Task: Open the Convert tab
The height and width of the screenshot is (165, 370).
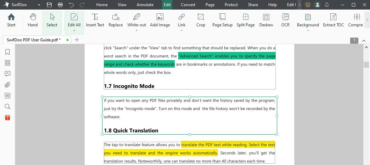Action: [x=188, y=5]
